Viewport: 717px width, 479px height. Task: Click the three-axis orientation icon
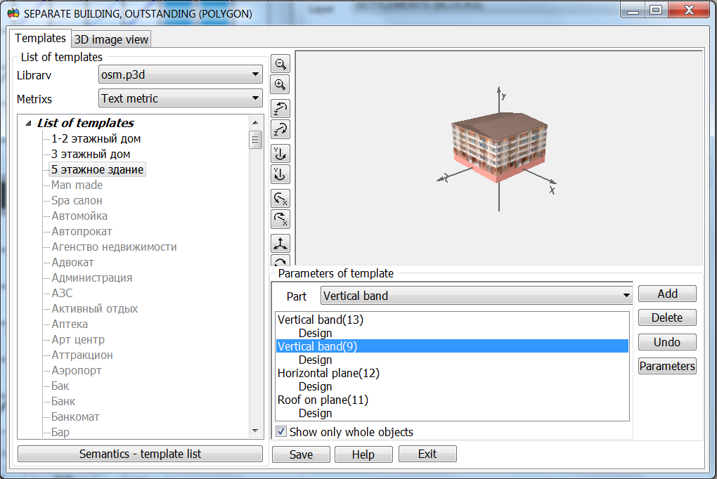(280, 244)
